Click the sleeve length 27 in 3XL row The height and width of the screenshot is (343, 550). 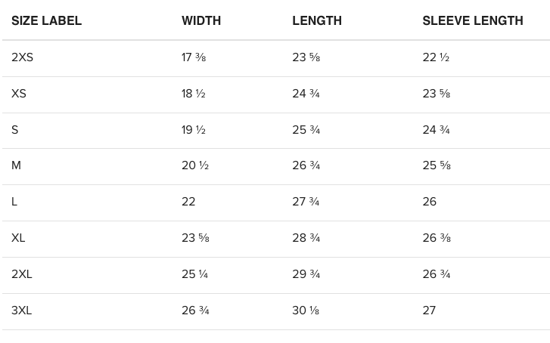429,311
